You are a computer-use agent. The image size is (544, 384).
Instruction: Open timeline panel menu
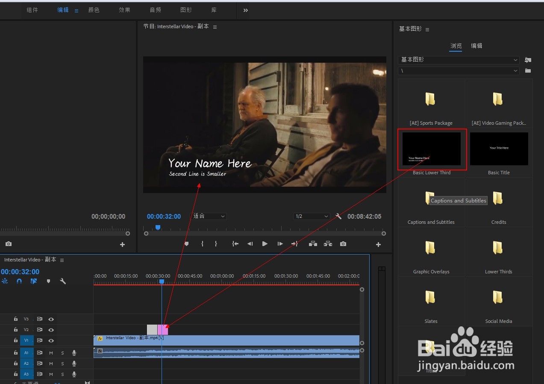62,260
